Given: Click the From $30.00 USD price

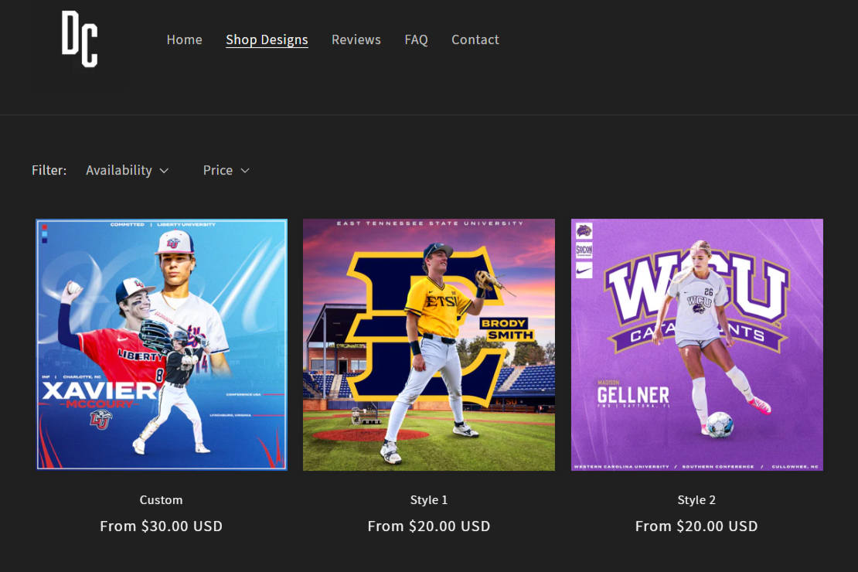Looking at the screenshot, I should (162, 526).
